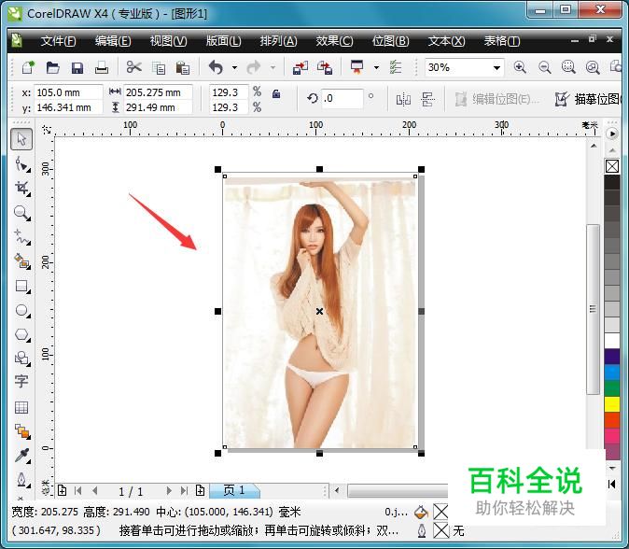Viewport: 629px width, 549px height.
Task: Go to the next page arrow
Action: (169, 490)
